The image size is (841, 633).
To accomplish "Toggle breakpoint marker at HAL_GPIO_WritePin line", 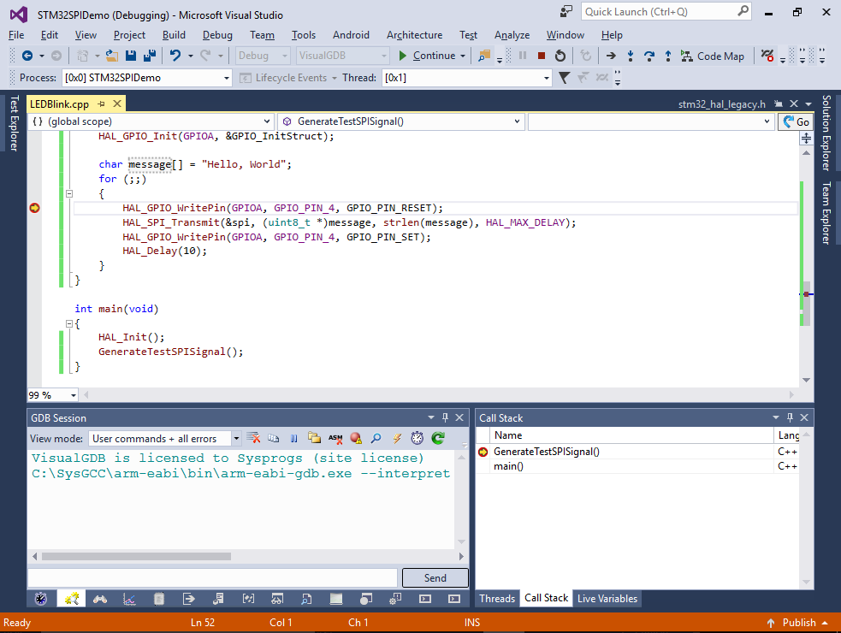I will (x=34, y=208).
